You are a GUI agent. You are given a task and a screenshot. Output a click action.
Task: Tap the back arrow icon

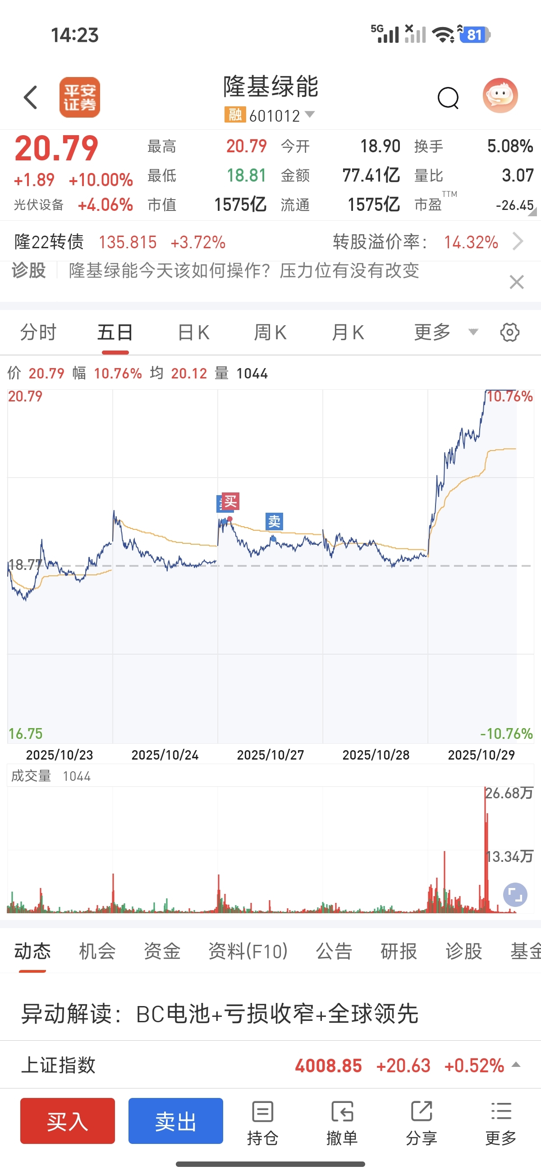30,98
